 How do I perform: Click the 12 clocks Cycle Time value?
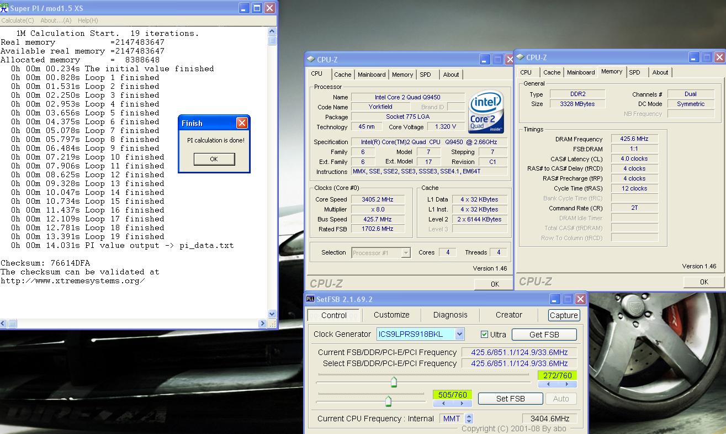pos(634,188)
